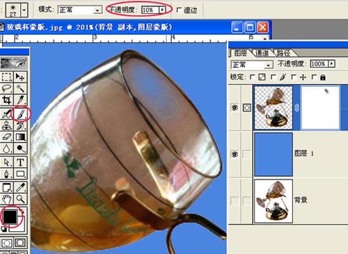The height and width of the screenshot is (254, 348).
Task: Toggle the lock all padlock checkbox
Action: point(314,77)
